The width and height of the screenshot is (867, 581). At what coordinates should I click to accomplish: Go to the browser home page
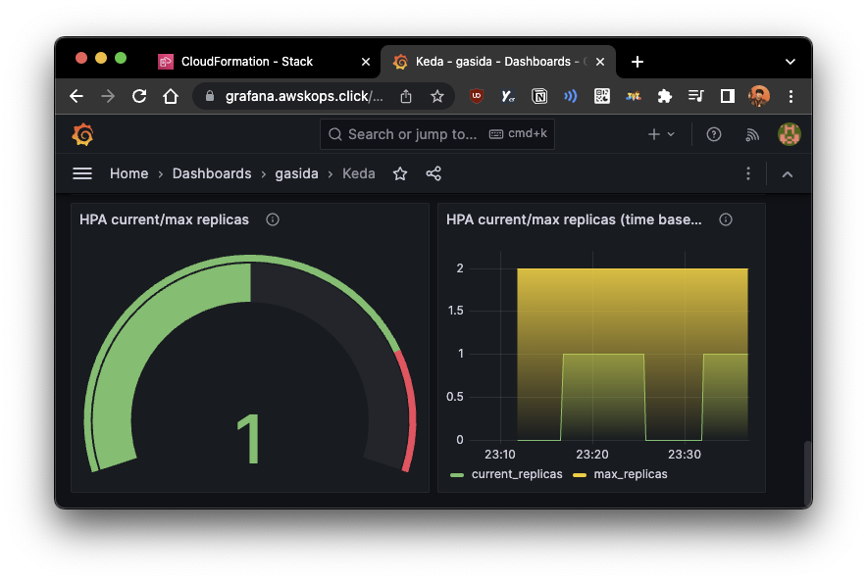(x=171, y=97)
